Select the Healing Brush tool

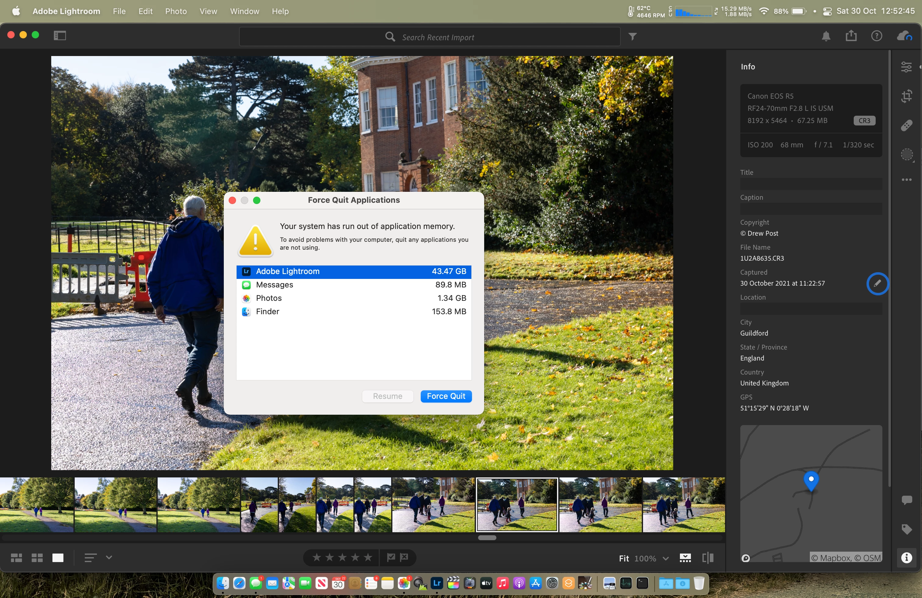pyautogui.click(x=906, y=126)
